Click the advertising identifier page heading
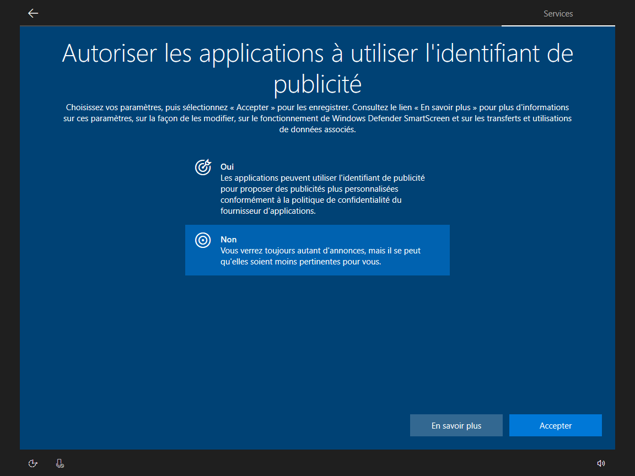 (317, 69)
